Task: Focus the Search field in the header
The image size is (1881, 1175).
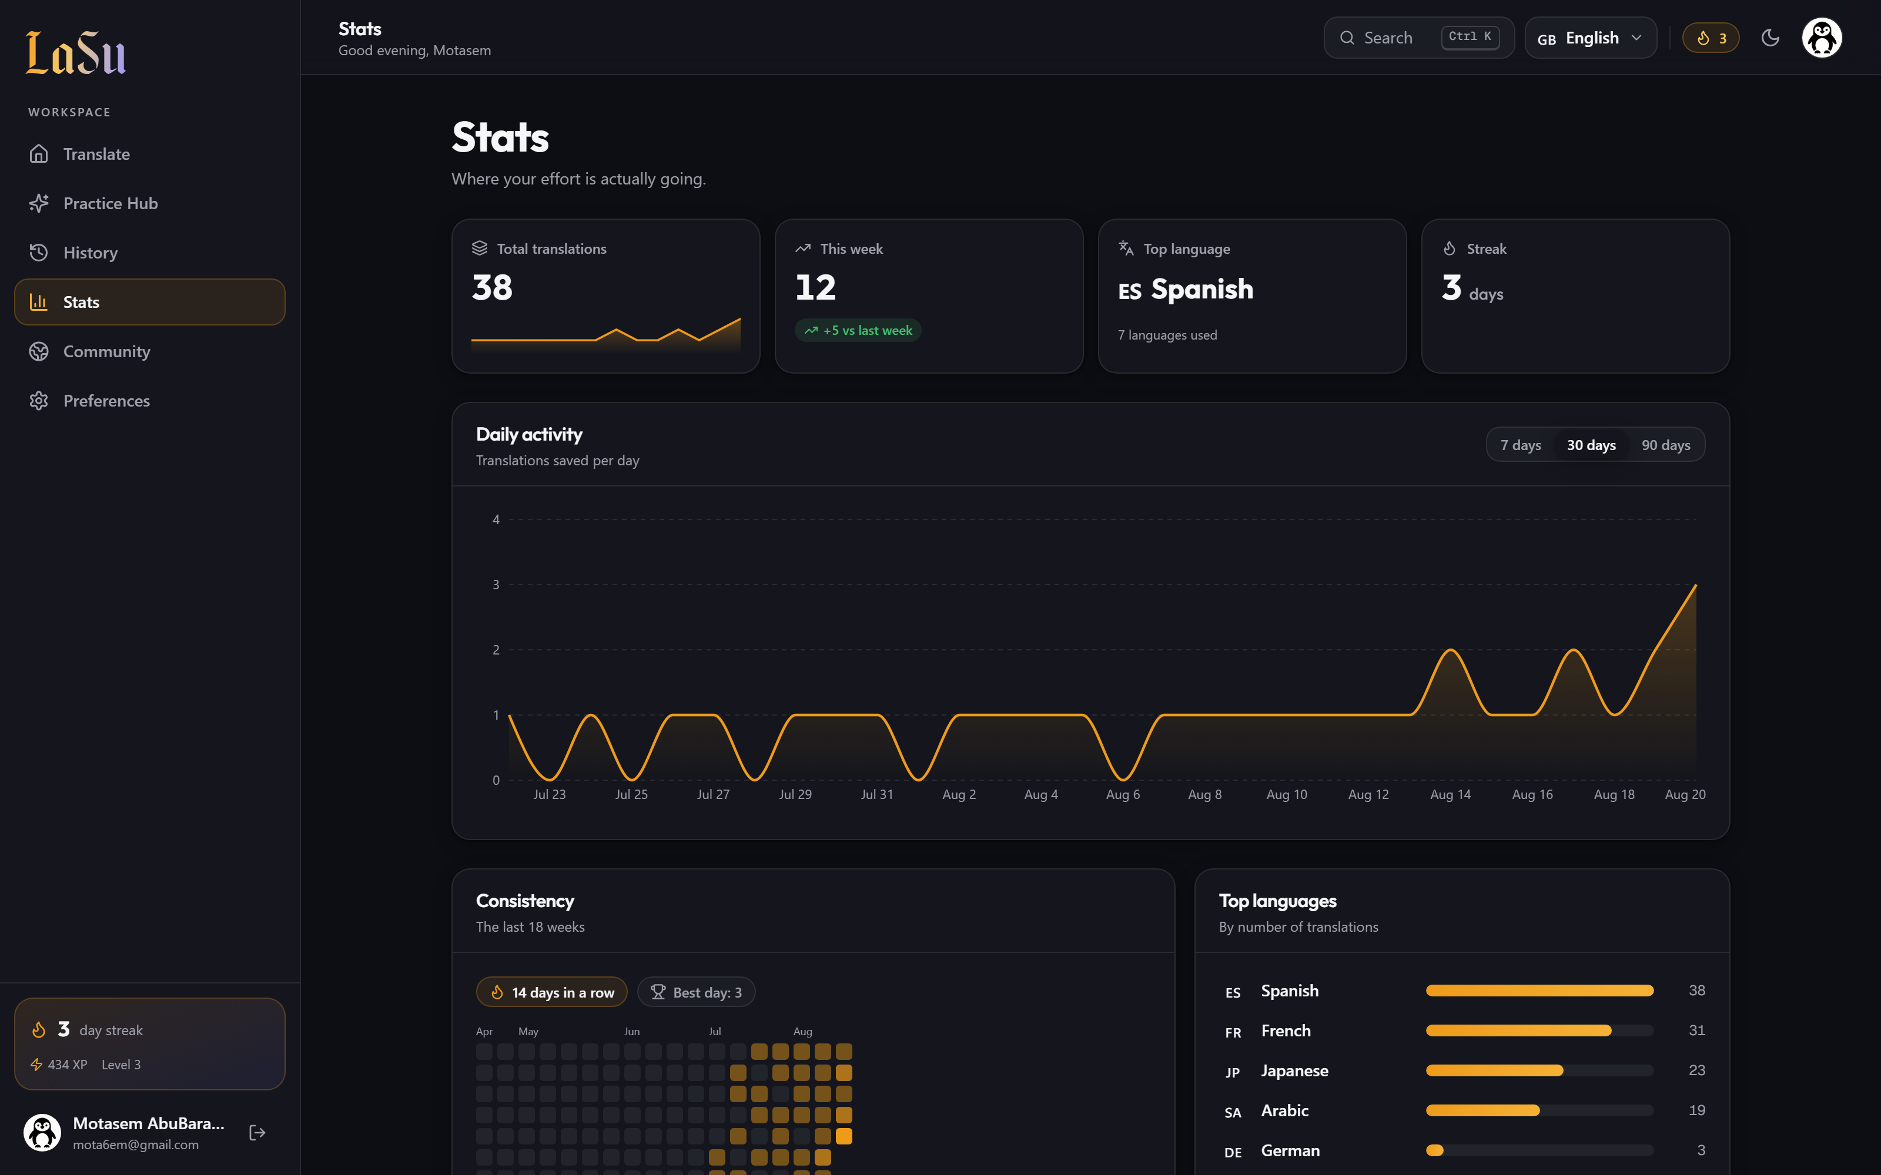Action: point(1418,38)
